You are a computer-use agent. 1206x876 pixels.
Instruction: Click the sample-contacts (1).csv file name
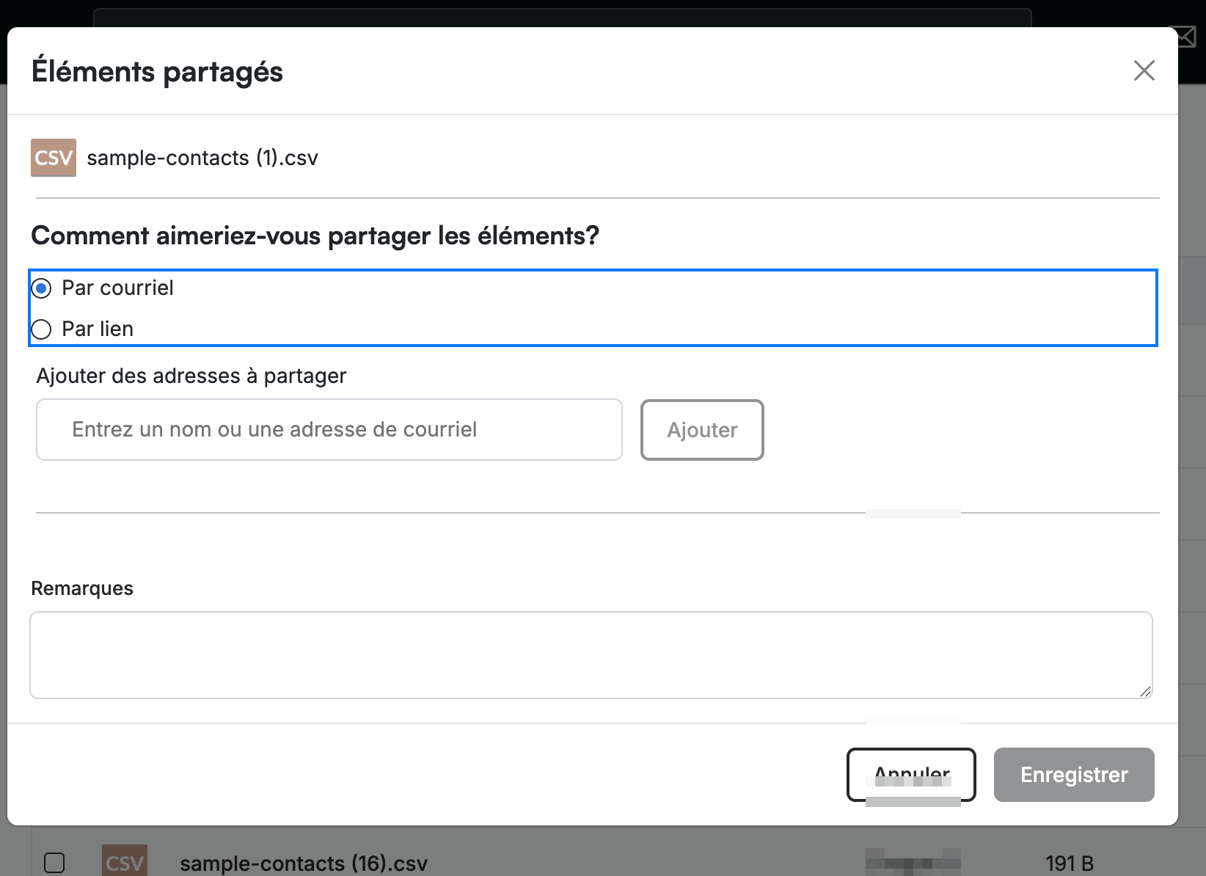(202, 158)
